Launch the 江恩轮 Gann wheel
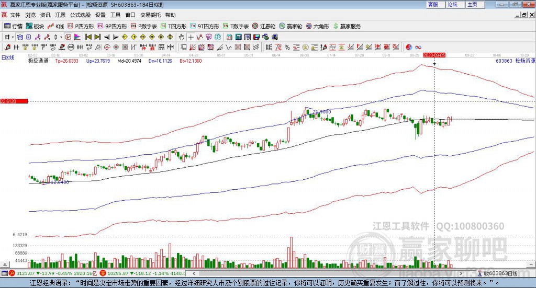Viewport: 536px width, 288px height. [264, 26]
